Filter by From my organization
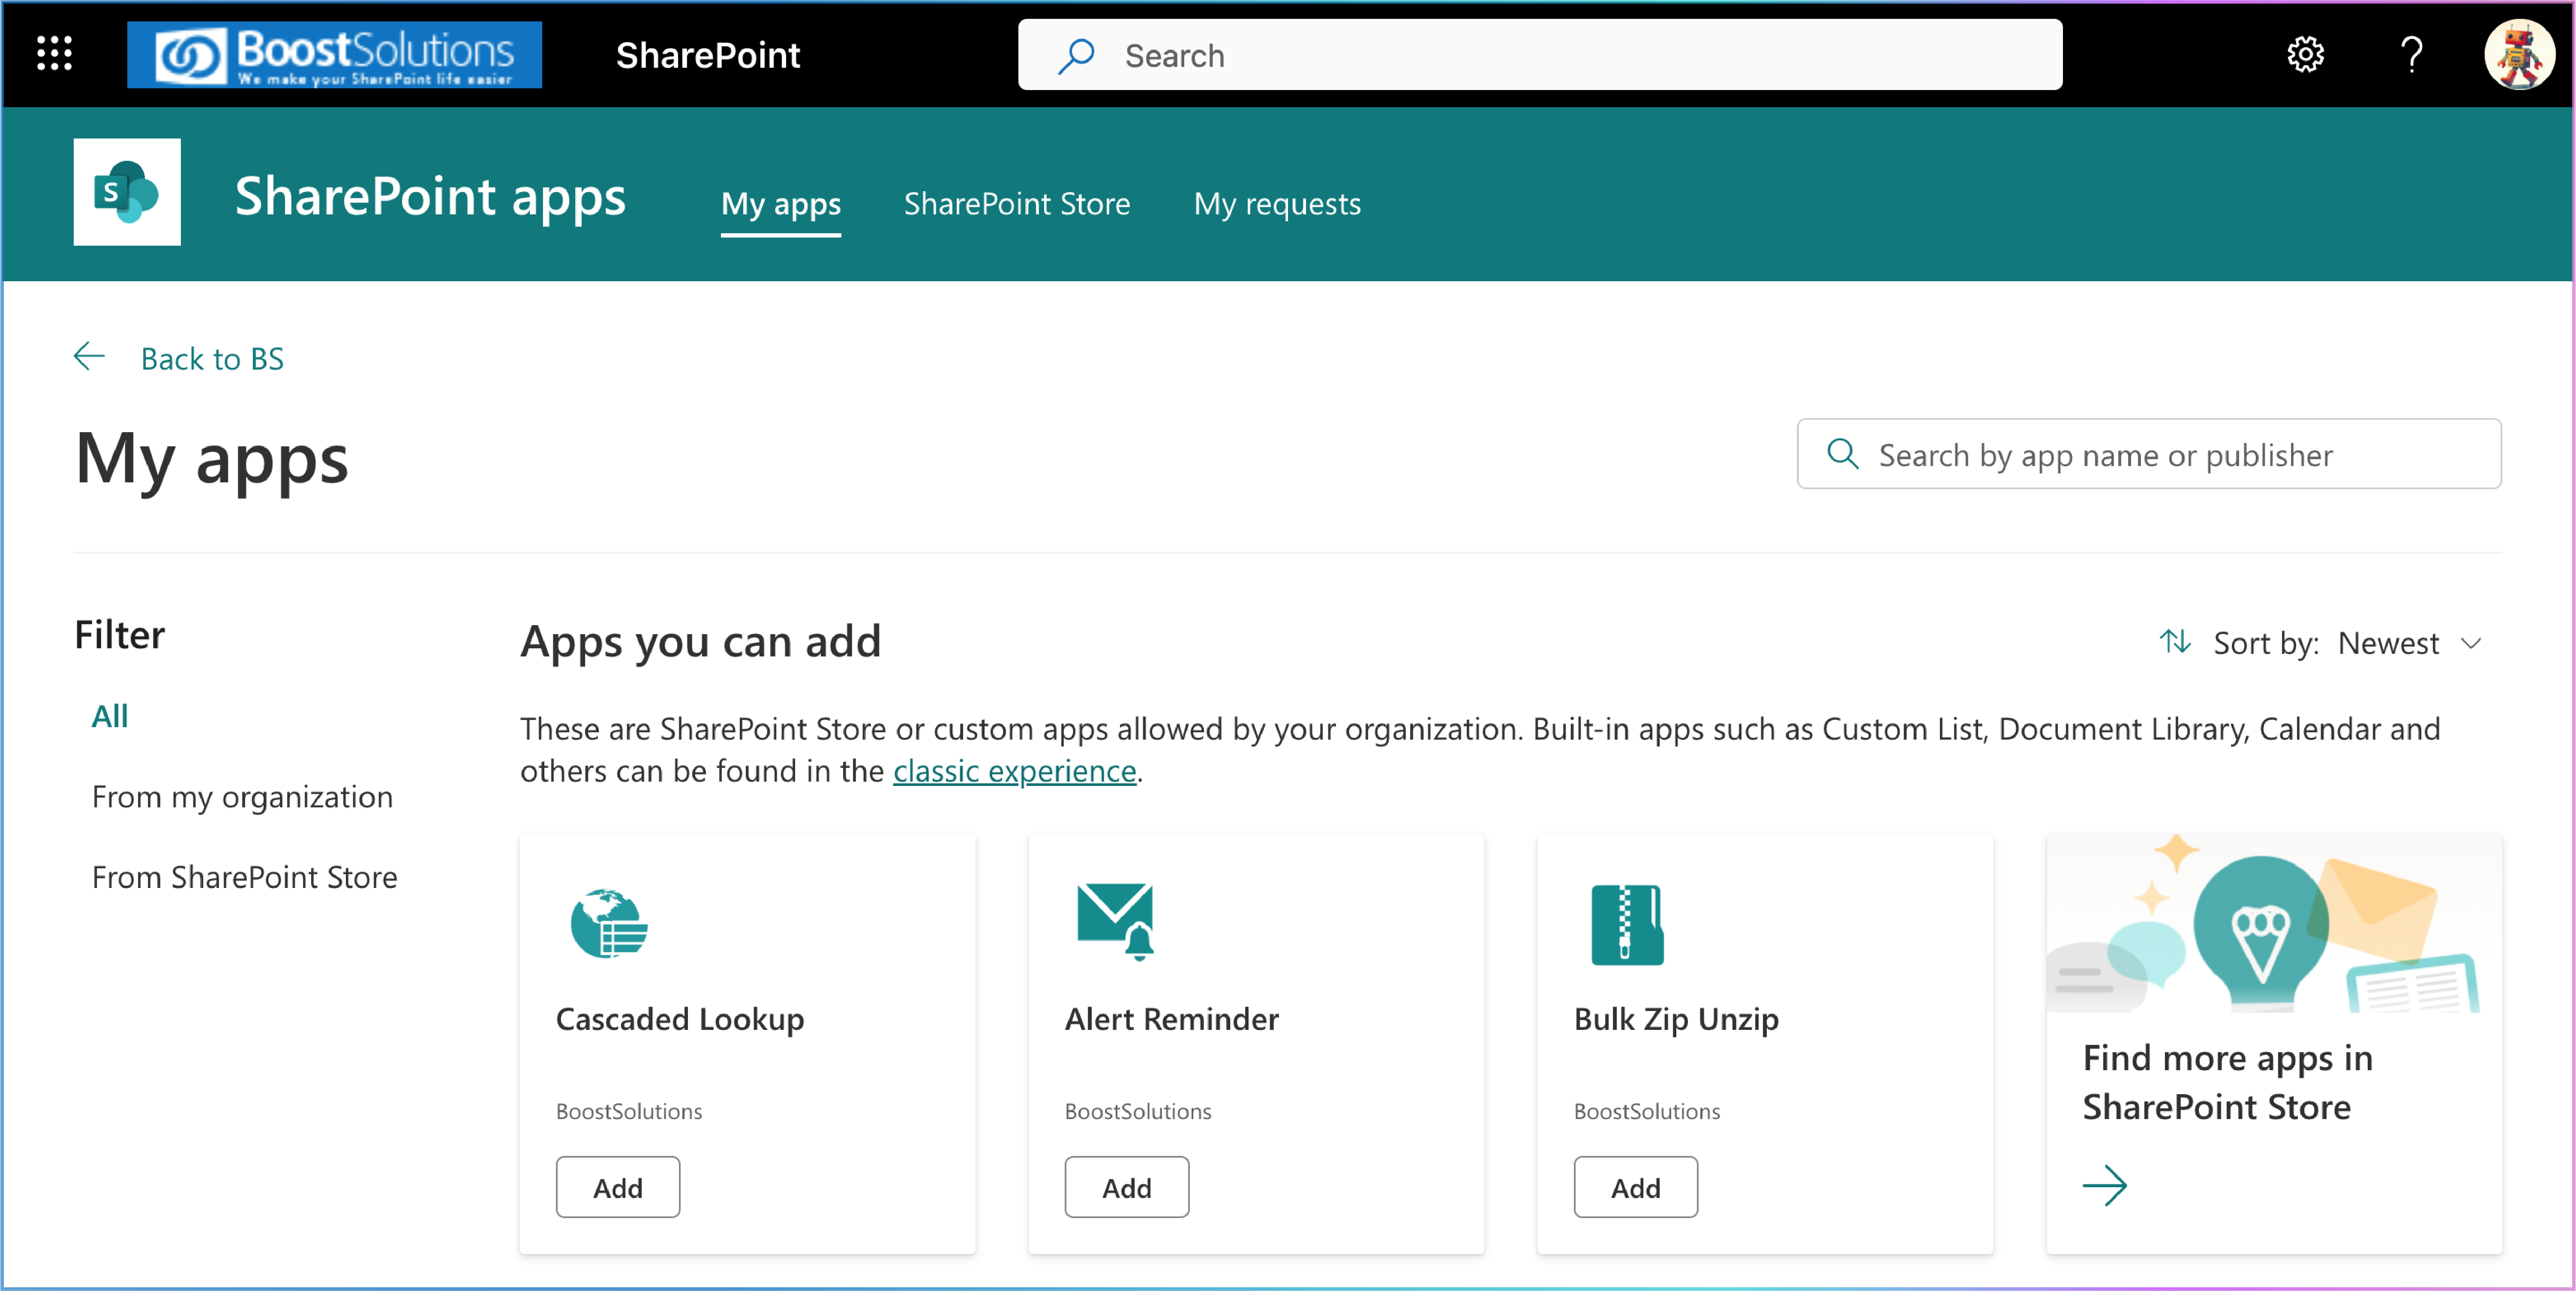The height and width of the screenshot is (1291, 2576). [x=242, y=797]
